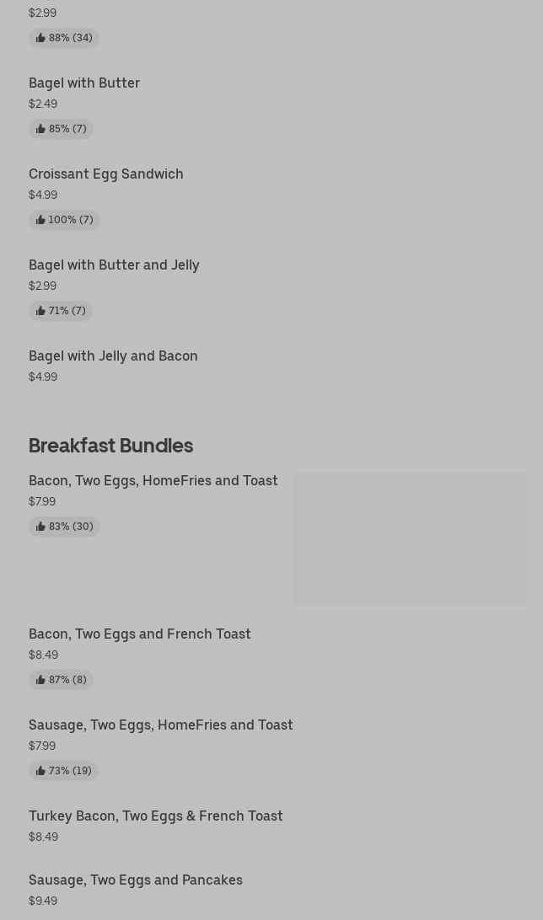
Task: Select the Bagel with Butter and Jelly title
Action: [x=114, y=265]
